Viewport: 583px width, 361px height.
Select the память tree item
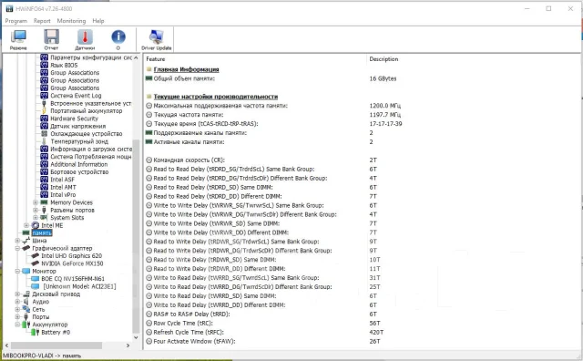click(x=42, y=233)
